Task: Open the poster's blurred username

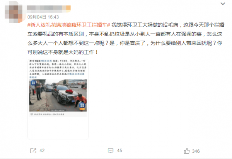Action: point(46,8)
